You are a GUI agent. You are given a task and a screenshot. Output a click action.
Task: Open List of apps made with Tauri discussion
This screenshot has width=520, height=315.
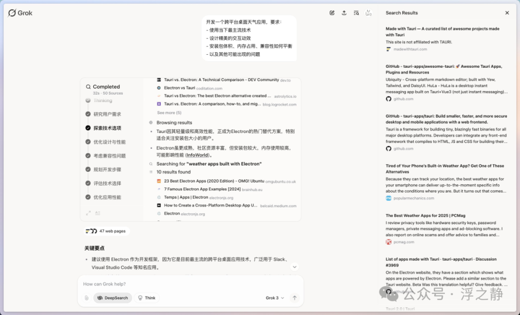(x=441, y=262)
